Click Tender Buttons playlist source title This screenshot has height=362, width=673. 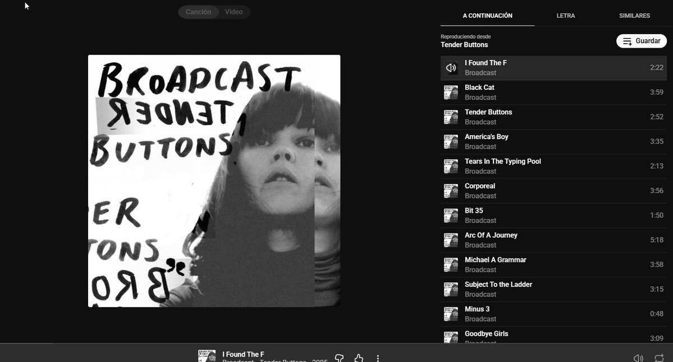point(464,44)
